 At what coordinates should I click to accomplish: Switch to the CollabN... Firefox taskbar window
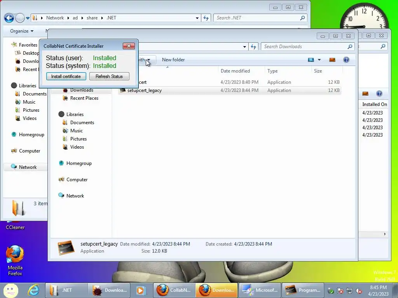tap(174, 290)
